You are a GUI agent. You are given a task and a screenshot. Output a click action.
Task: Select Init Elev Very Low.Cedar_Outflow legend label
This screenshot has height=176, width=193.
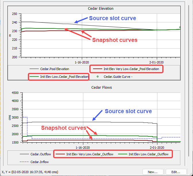[x=90, y=154]
